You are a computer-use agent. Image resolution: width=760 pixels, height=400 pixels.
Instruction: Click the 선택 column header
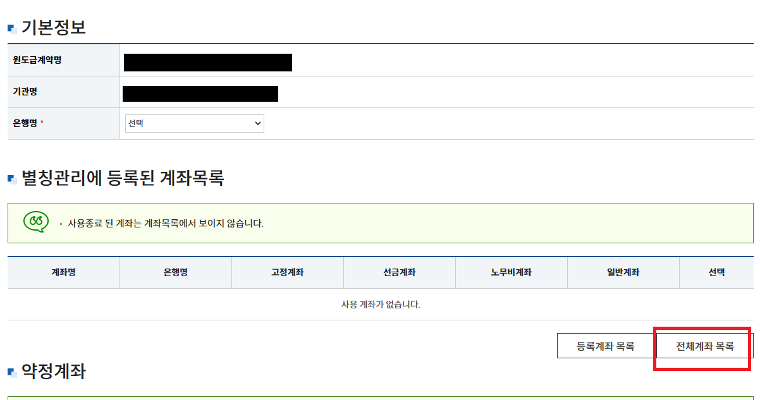[716, 272]
